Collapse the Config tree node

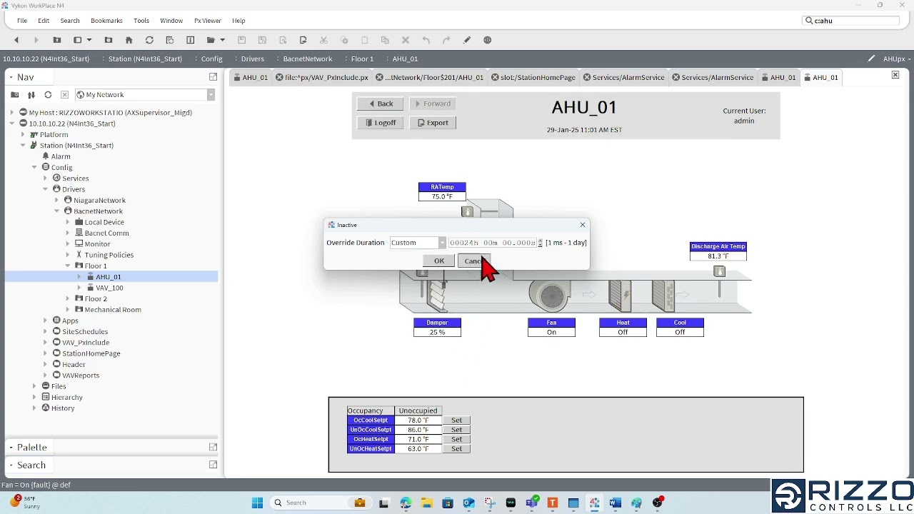pyautogui.click(x=34, y=167)
